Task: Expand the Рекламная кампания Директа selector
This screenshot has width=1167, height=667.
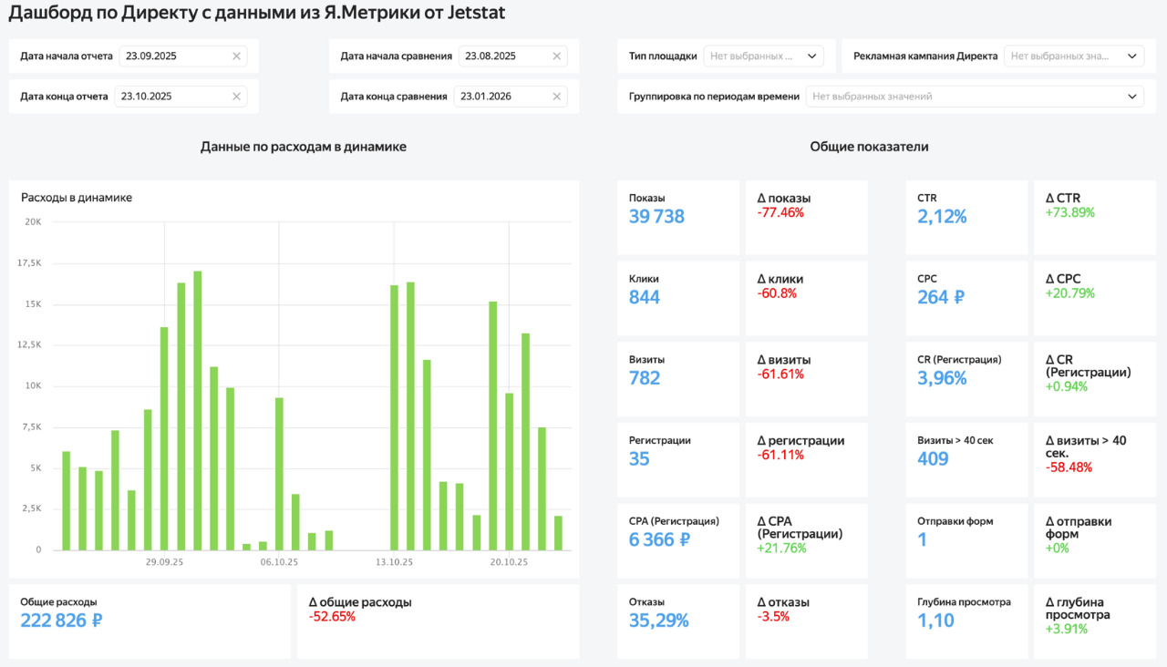Action: [x=1073, y=56]
